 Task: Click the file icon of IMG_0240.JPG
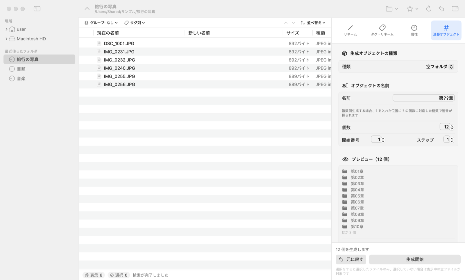tap(99, 68)
